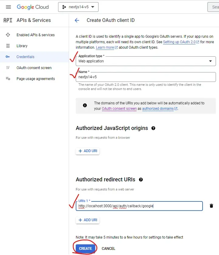Open the Credentials page in sidebar
The image size is (219, 255).
click(25, 57)
